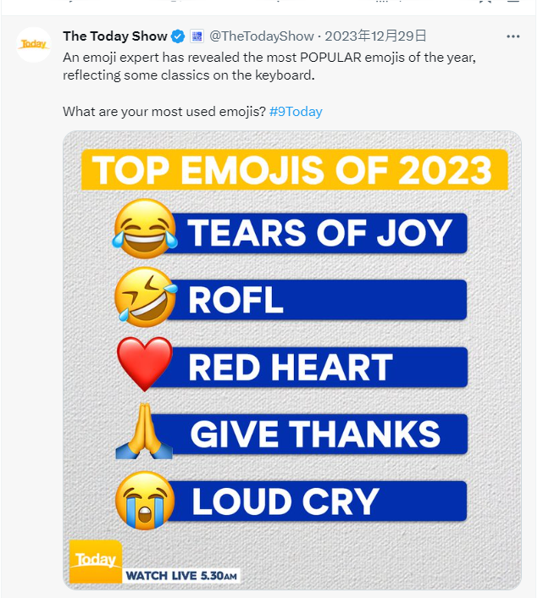Click The Today Show profile avatar

point(34,44)
